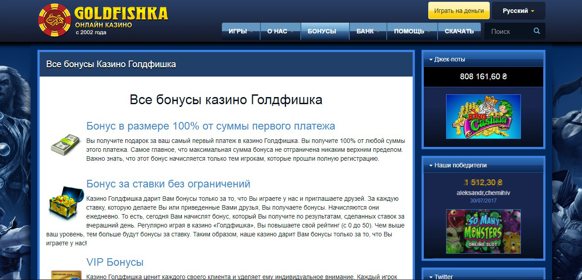Click the Goldfishka casino chip logo

(55, 20)
